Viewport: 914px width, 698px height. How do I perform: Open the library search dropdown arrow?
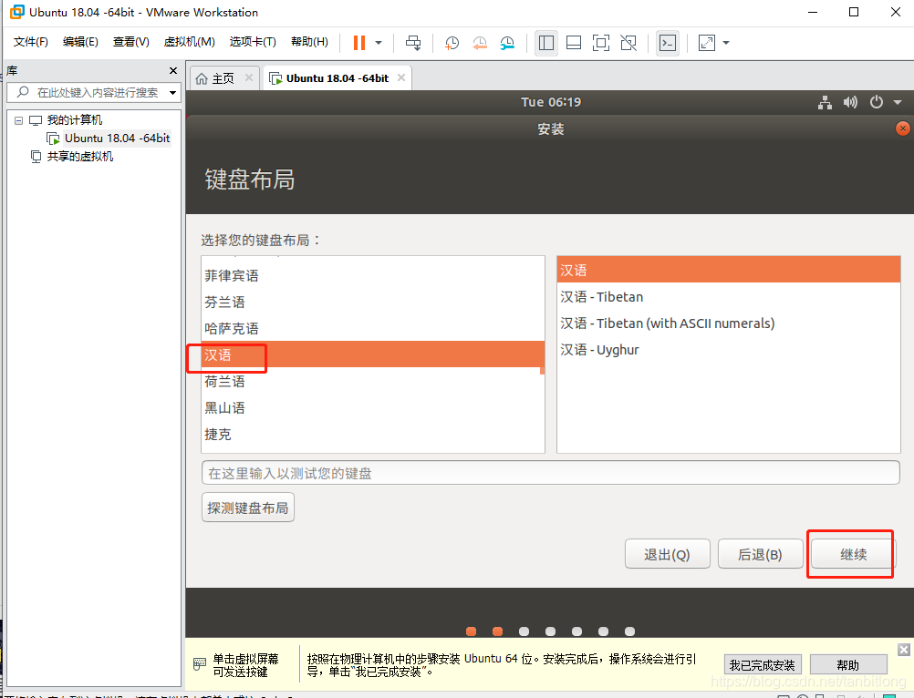coord(173,93)
